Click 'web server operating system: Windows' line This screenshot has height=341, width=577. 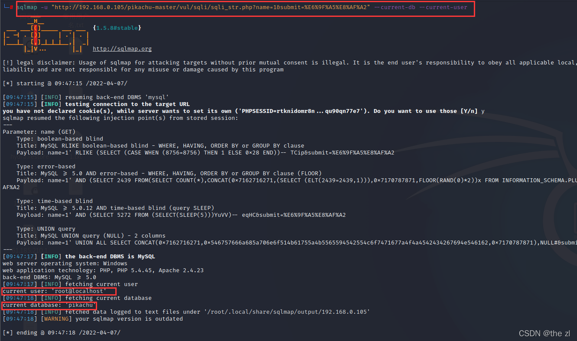point(65,264)
